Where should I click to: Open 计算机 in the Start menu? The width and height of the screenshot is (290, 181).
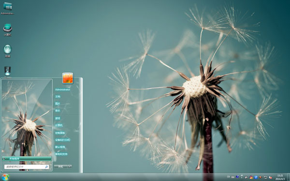(x=59, y=125)
